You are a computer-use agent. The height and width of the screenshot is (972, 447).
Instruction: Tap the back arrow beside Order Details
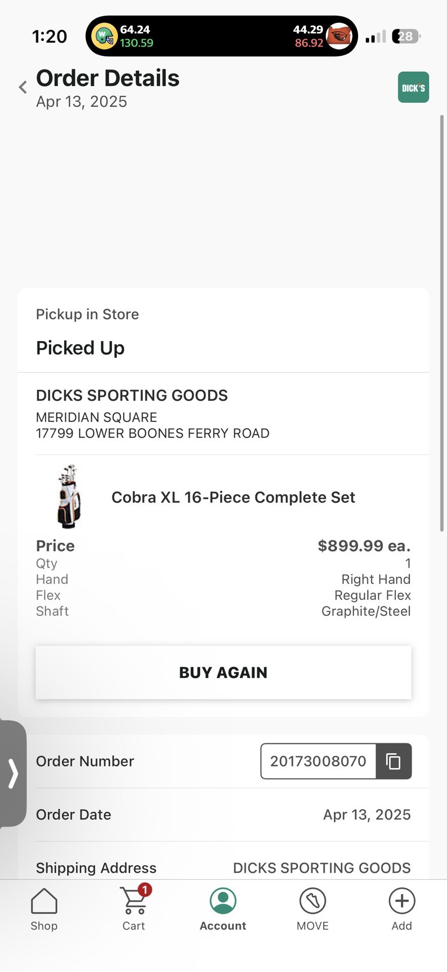[x=23, y=88]
